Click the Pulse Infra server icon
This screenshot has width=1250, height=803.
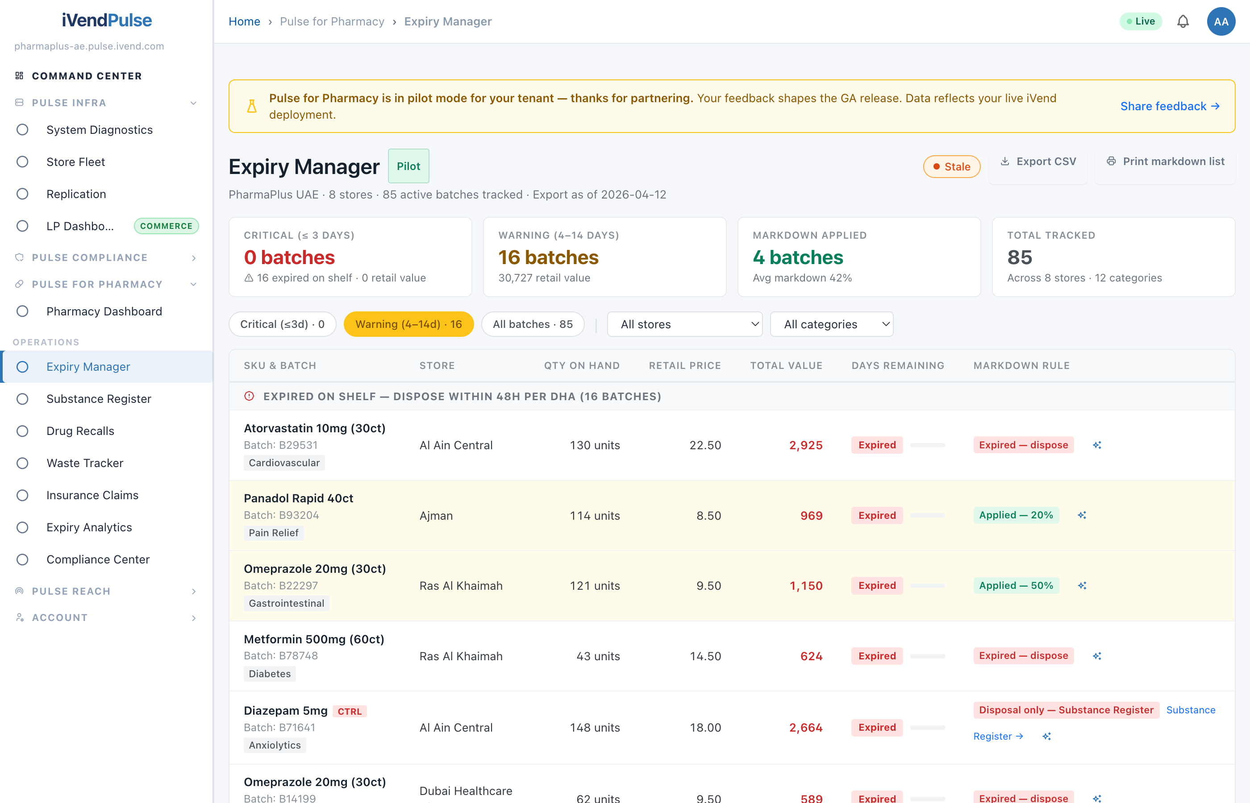19,103
